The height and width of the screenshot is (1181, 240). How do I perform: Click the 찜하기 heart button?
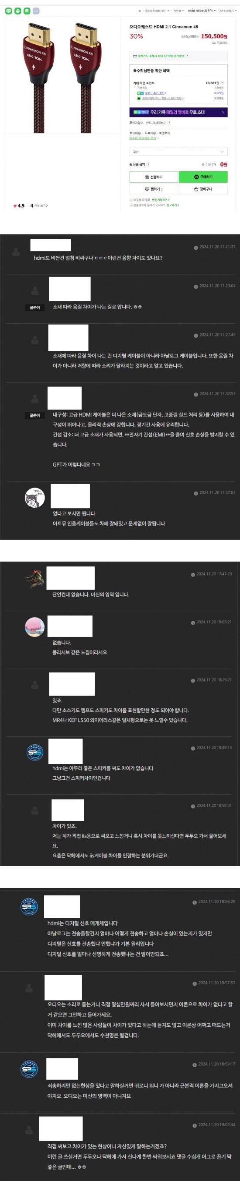coord(154,189)
